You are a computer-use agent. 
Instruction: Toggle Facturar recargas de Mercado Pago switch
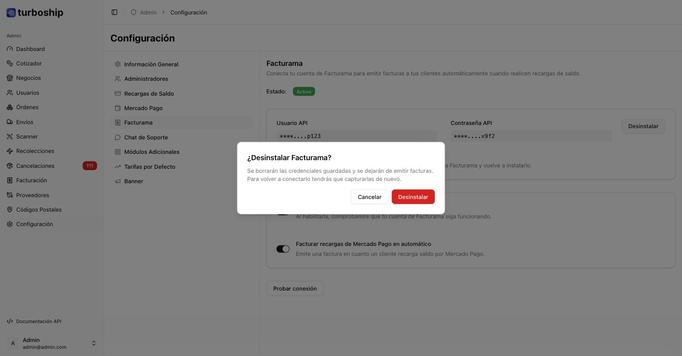click(283, 249)
